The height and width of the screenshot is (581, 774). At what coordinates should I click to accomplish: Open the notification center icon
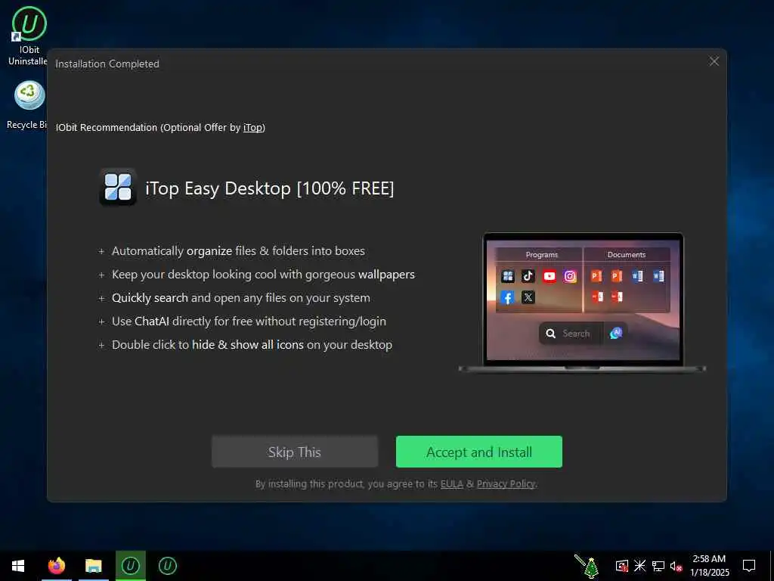click(x=749, y=566)
